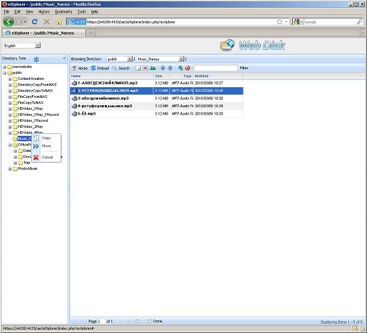367x333 pixels.
Task: Click the new file icon in toolbar
Action: pos(138,68)
